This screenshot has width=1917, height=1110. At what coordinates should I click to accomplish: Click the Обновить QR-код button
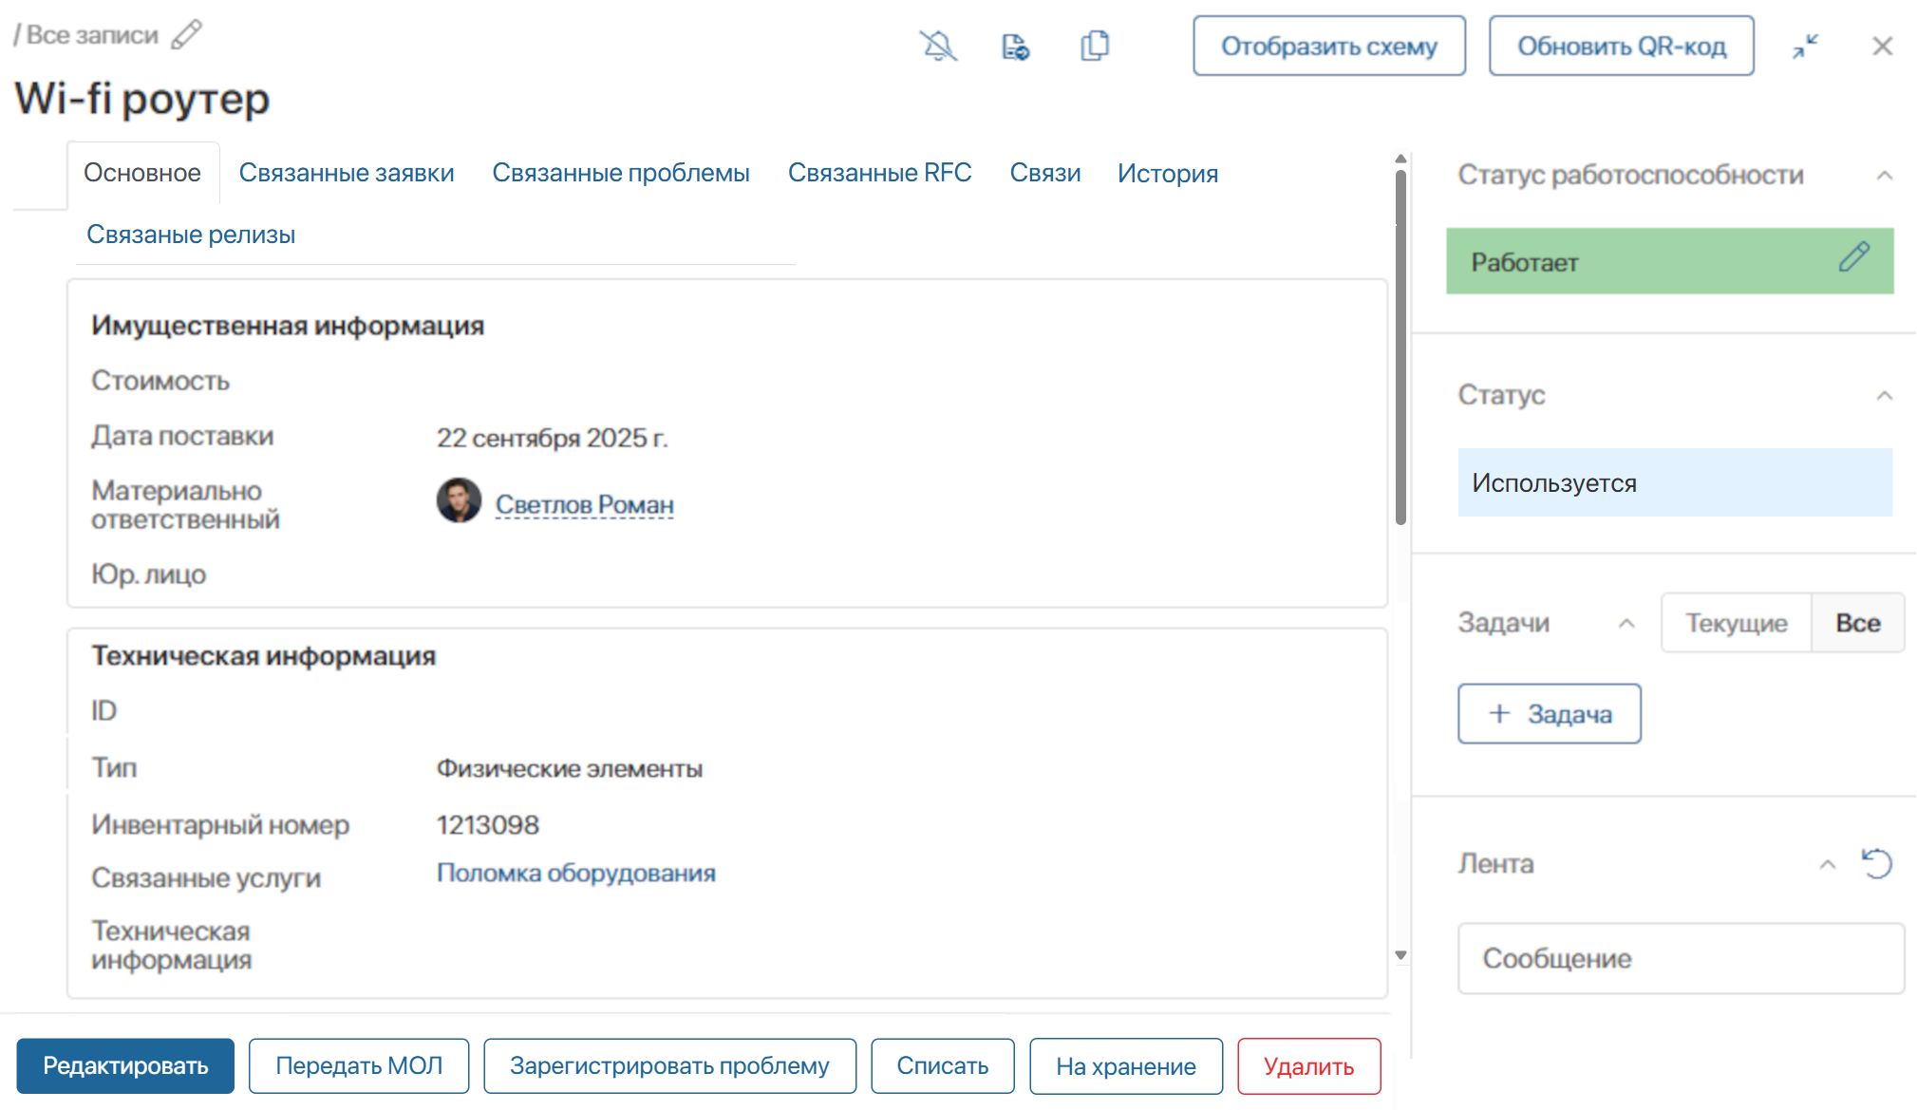tap(1622, 46)
